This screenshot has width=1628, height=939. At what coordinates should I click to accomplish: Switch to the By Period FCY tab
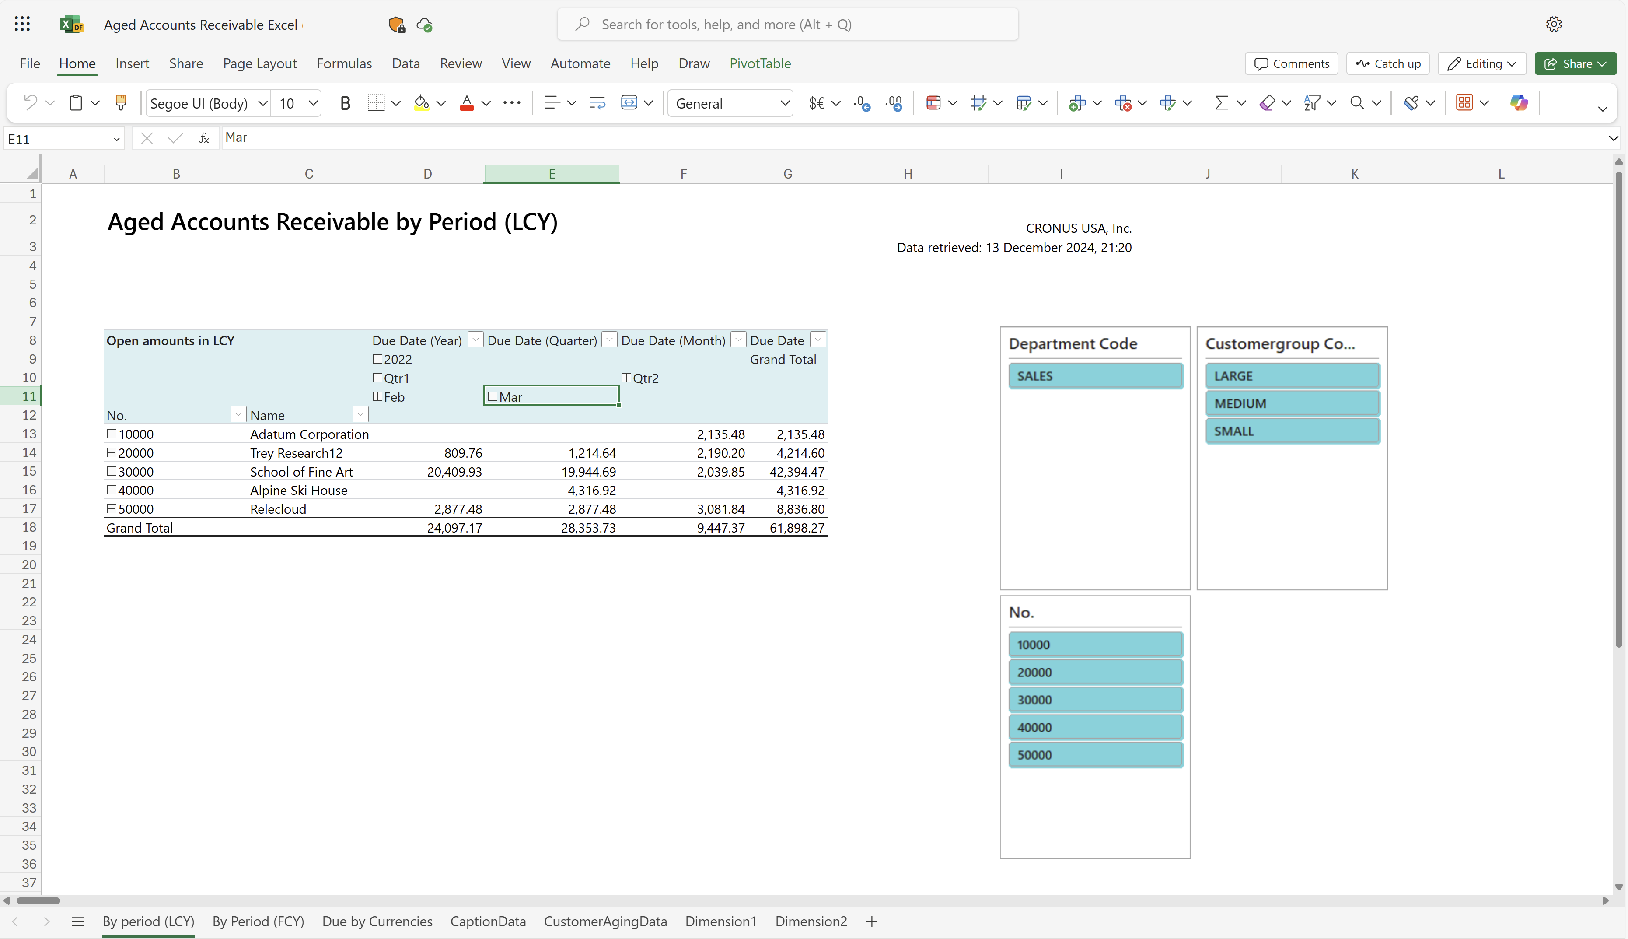pos(259,921)
